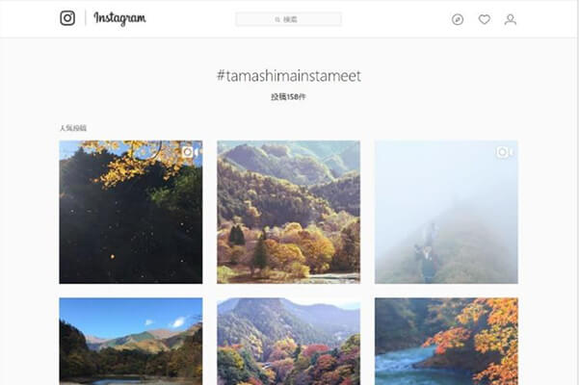The height and width of the screenshot is (385, 579).
Task: Click the Instagram camera logo icon
Action: 67,18
